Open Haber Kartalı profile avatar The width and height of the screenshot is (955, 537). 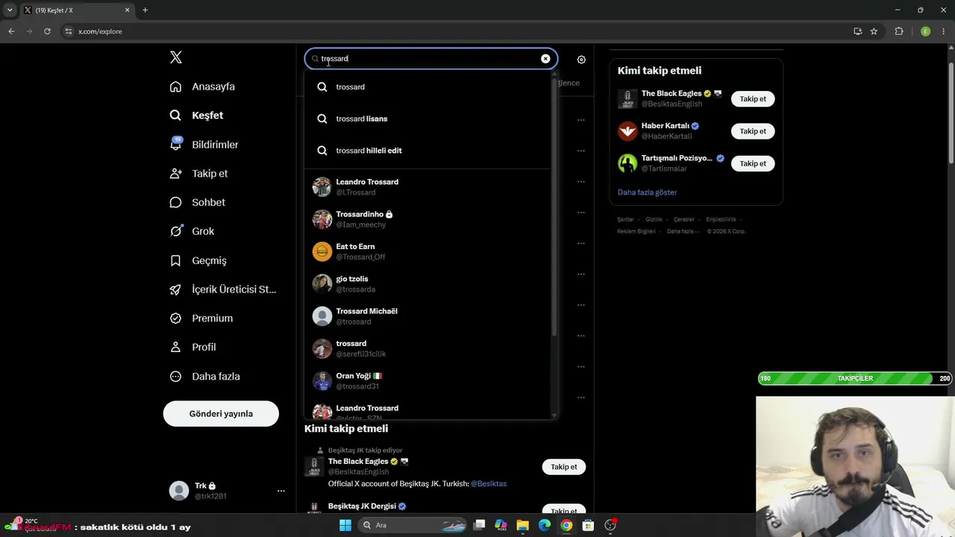click(627, 131)
